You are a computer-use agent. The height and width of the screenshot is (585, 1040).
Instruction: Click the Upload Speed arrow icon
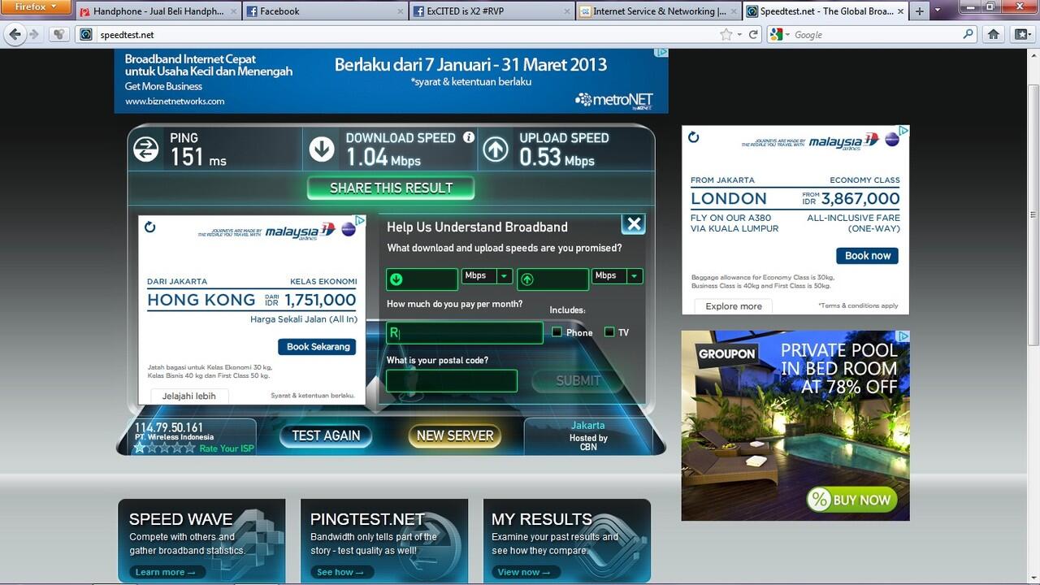click(496, 149)
